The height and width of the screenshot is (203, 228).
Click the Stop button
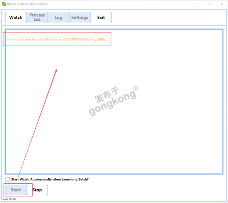tap(37, 190)
